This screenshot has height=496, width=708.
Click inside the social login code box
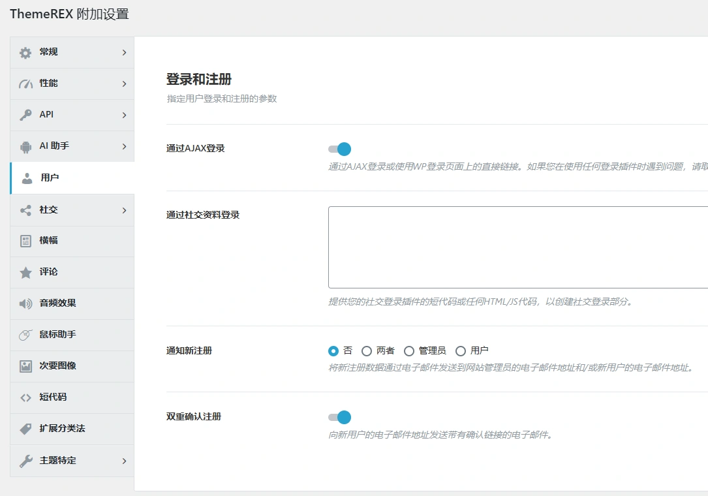[x=509, y=247]
